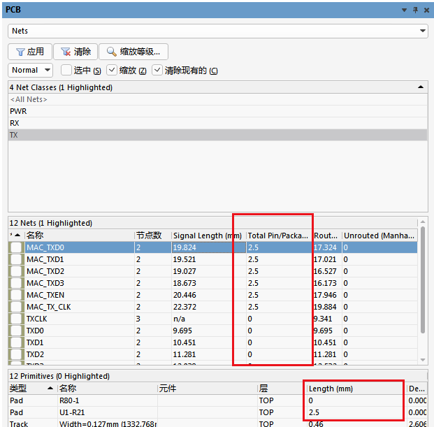The height and width of the screenshot is (427, 434).
Task: Select the PWR net class
Action: coord(217,111)
